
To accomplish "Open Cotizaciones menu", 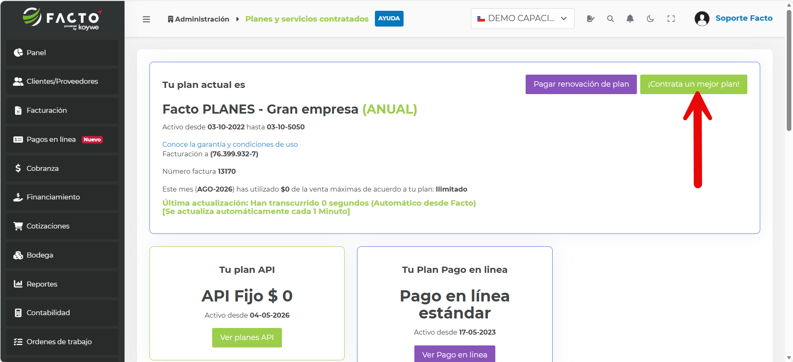I will [62, 226].
